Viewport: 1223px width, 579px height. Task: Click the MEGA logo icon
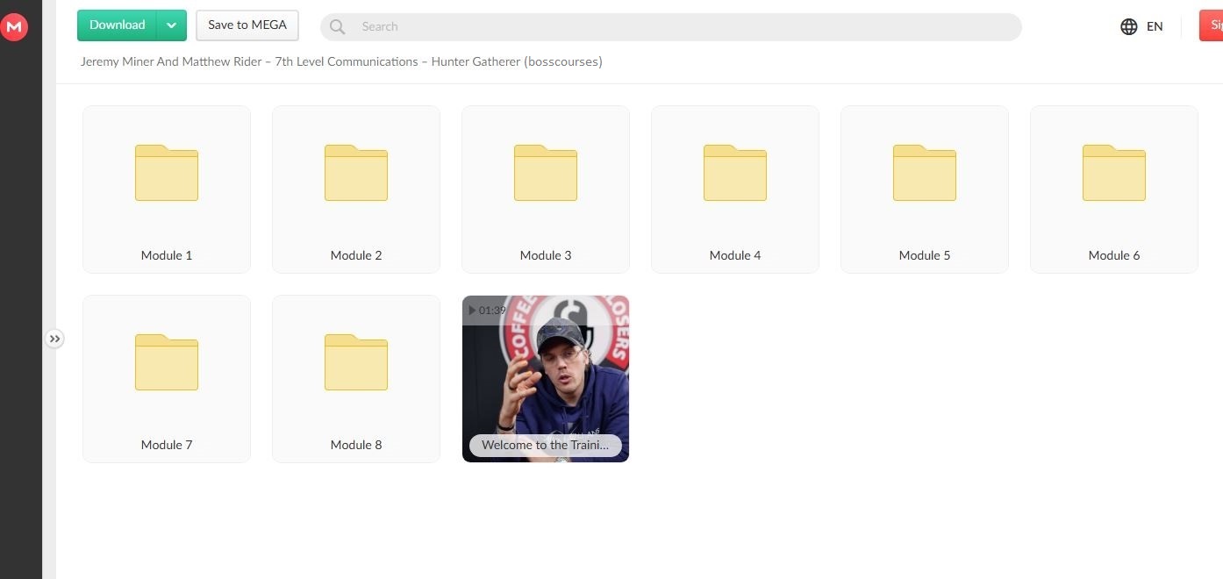coord(14,26)
